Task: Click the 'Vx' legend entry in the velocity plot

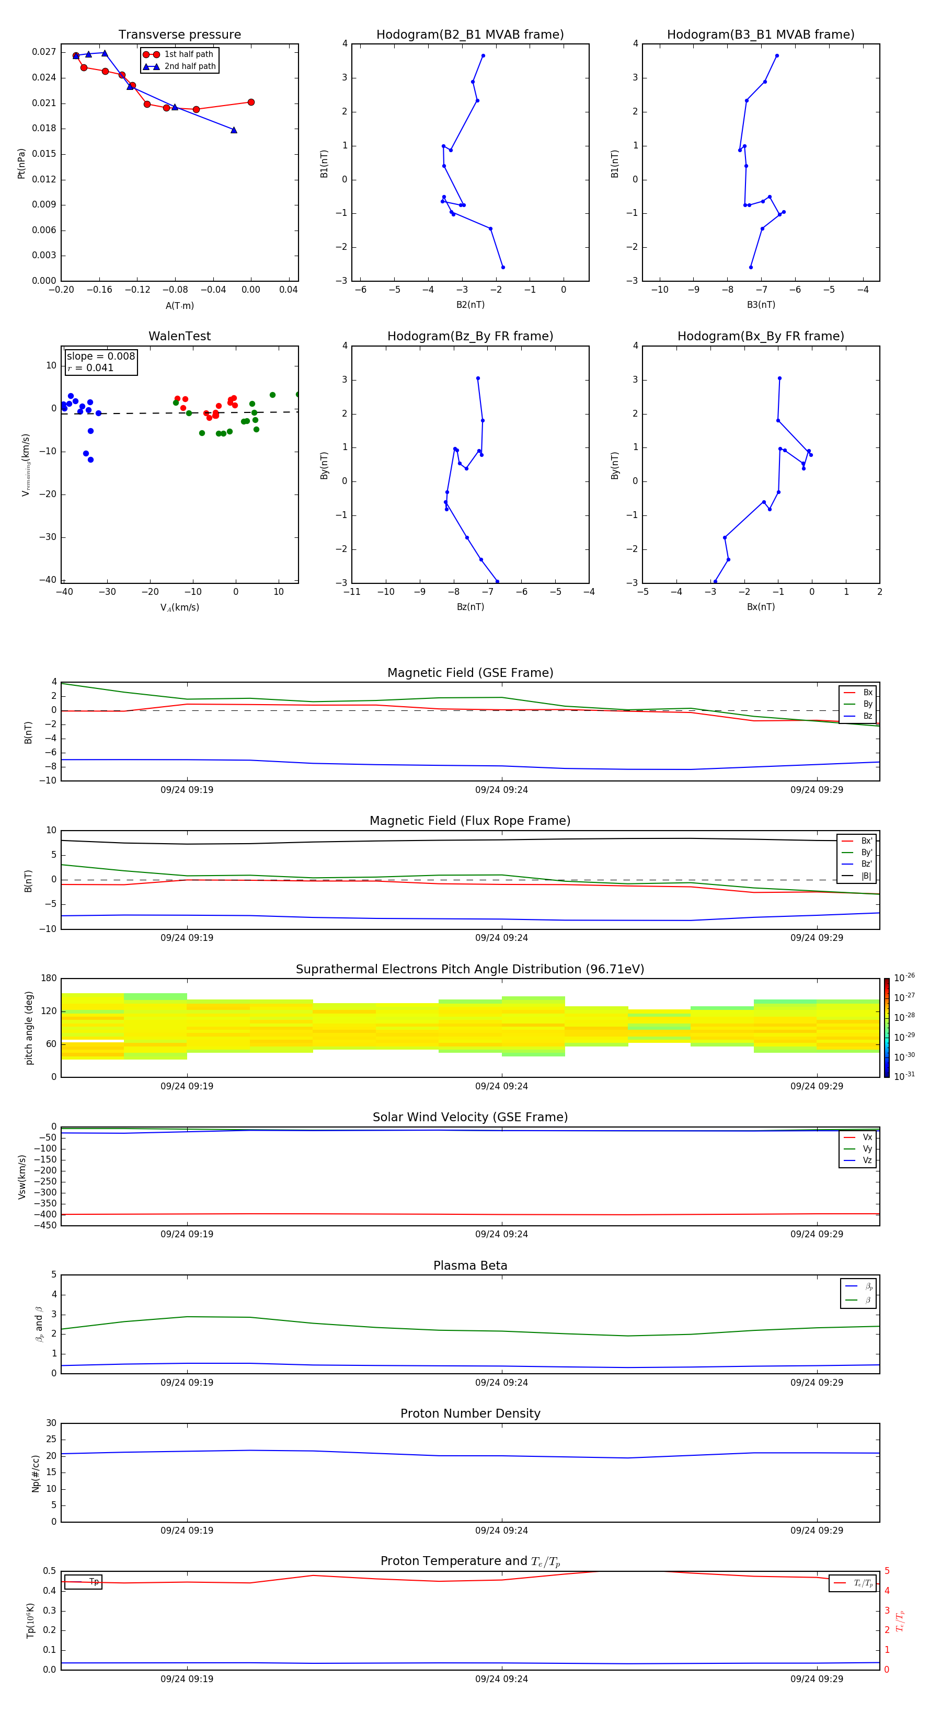Action: click(858, 1138)
